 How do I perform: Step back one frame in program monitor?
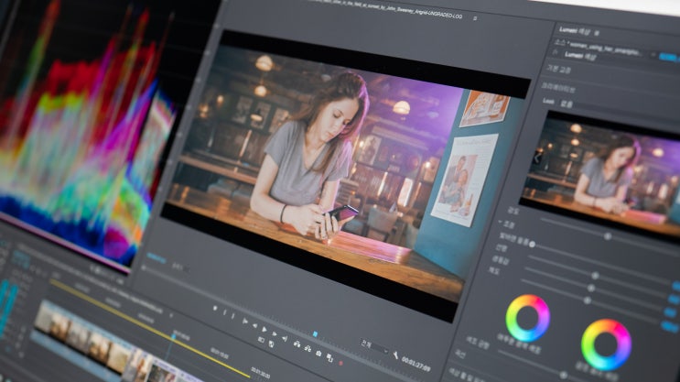255,326
